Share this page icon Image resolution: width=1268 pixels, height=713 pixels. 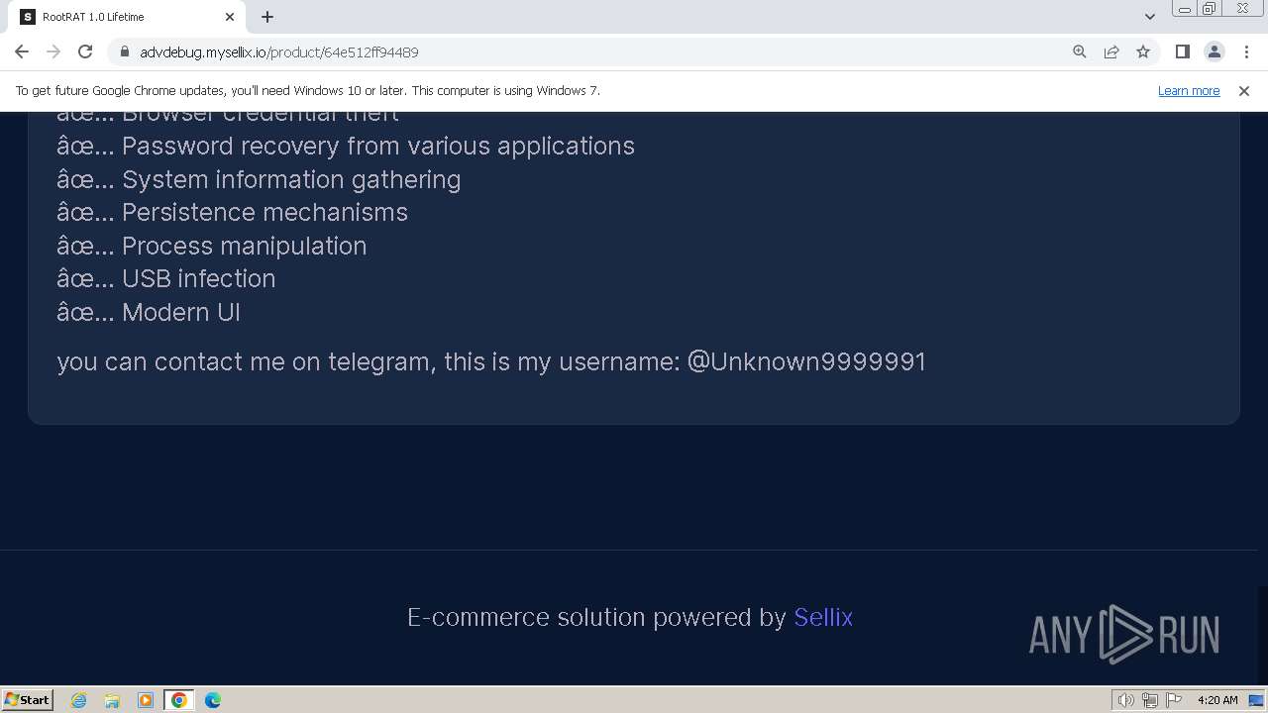[x=1111, y=51]
